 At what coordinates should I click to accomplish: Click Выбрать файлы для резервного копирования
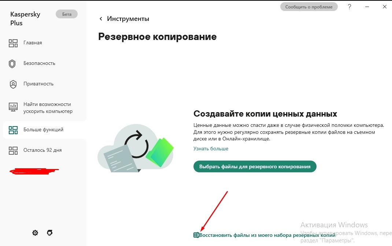(x=255, y=166)
